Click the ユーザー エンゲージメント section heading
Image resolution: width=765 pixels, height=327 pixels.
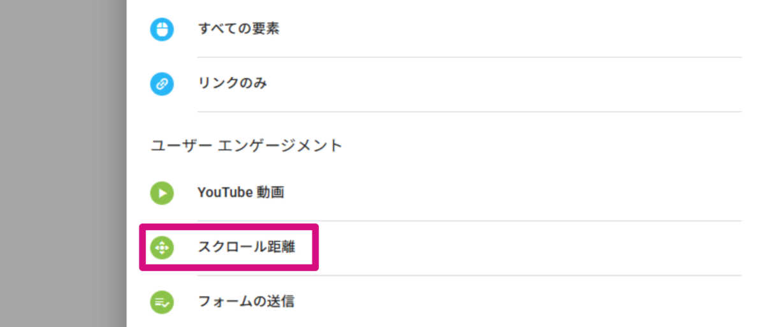pos(246,146)
